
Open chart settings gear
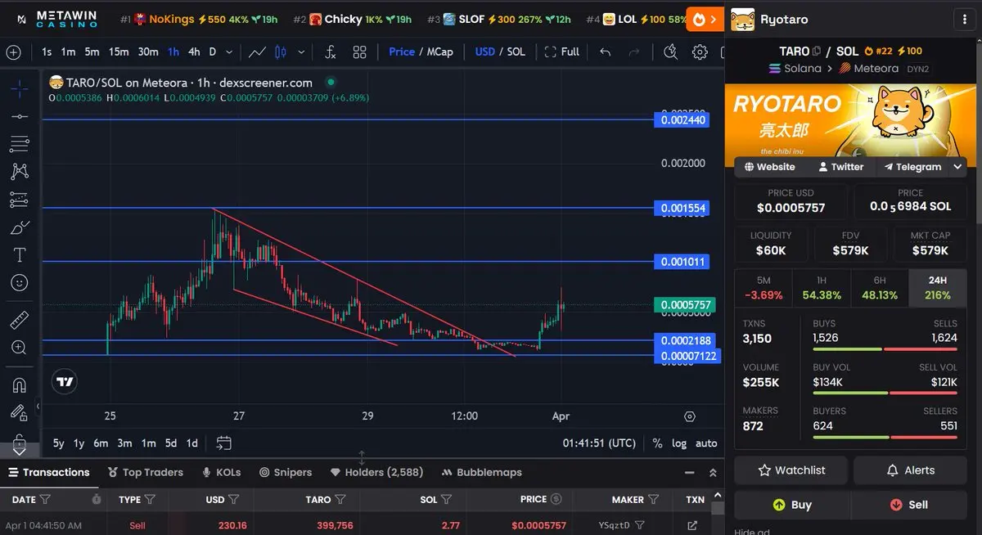tap(700, 52)
